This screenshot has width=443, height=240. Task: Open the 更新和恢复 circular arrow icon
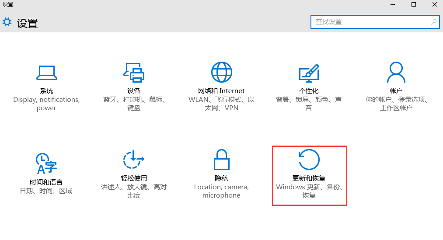pos(309,160)
